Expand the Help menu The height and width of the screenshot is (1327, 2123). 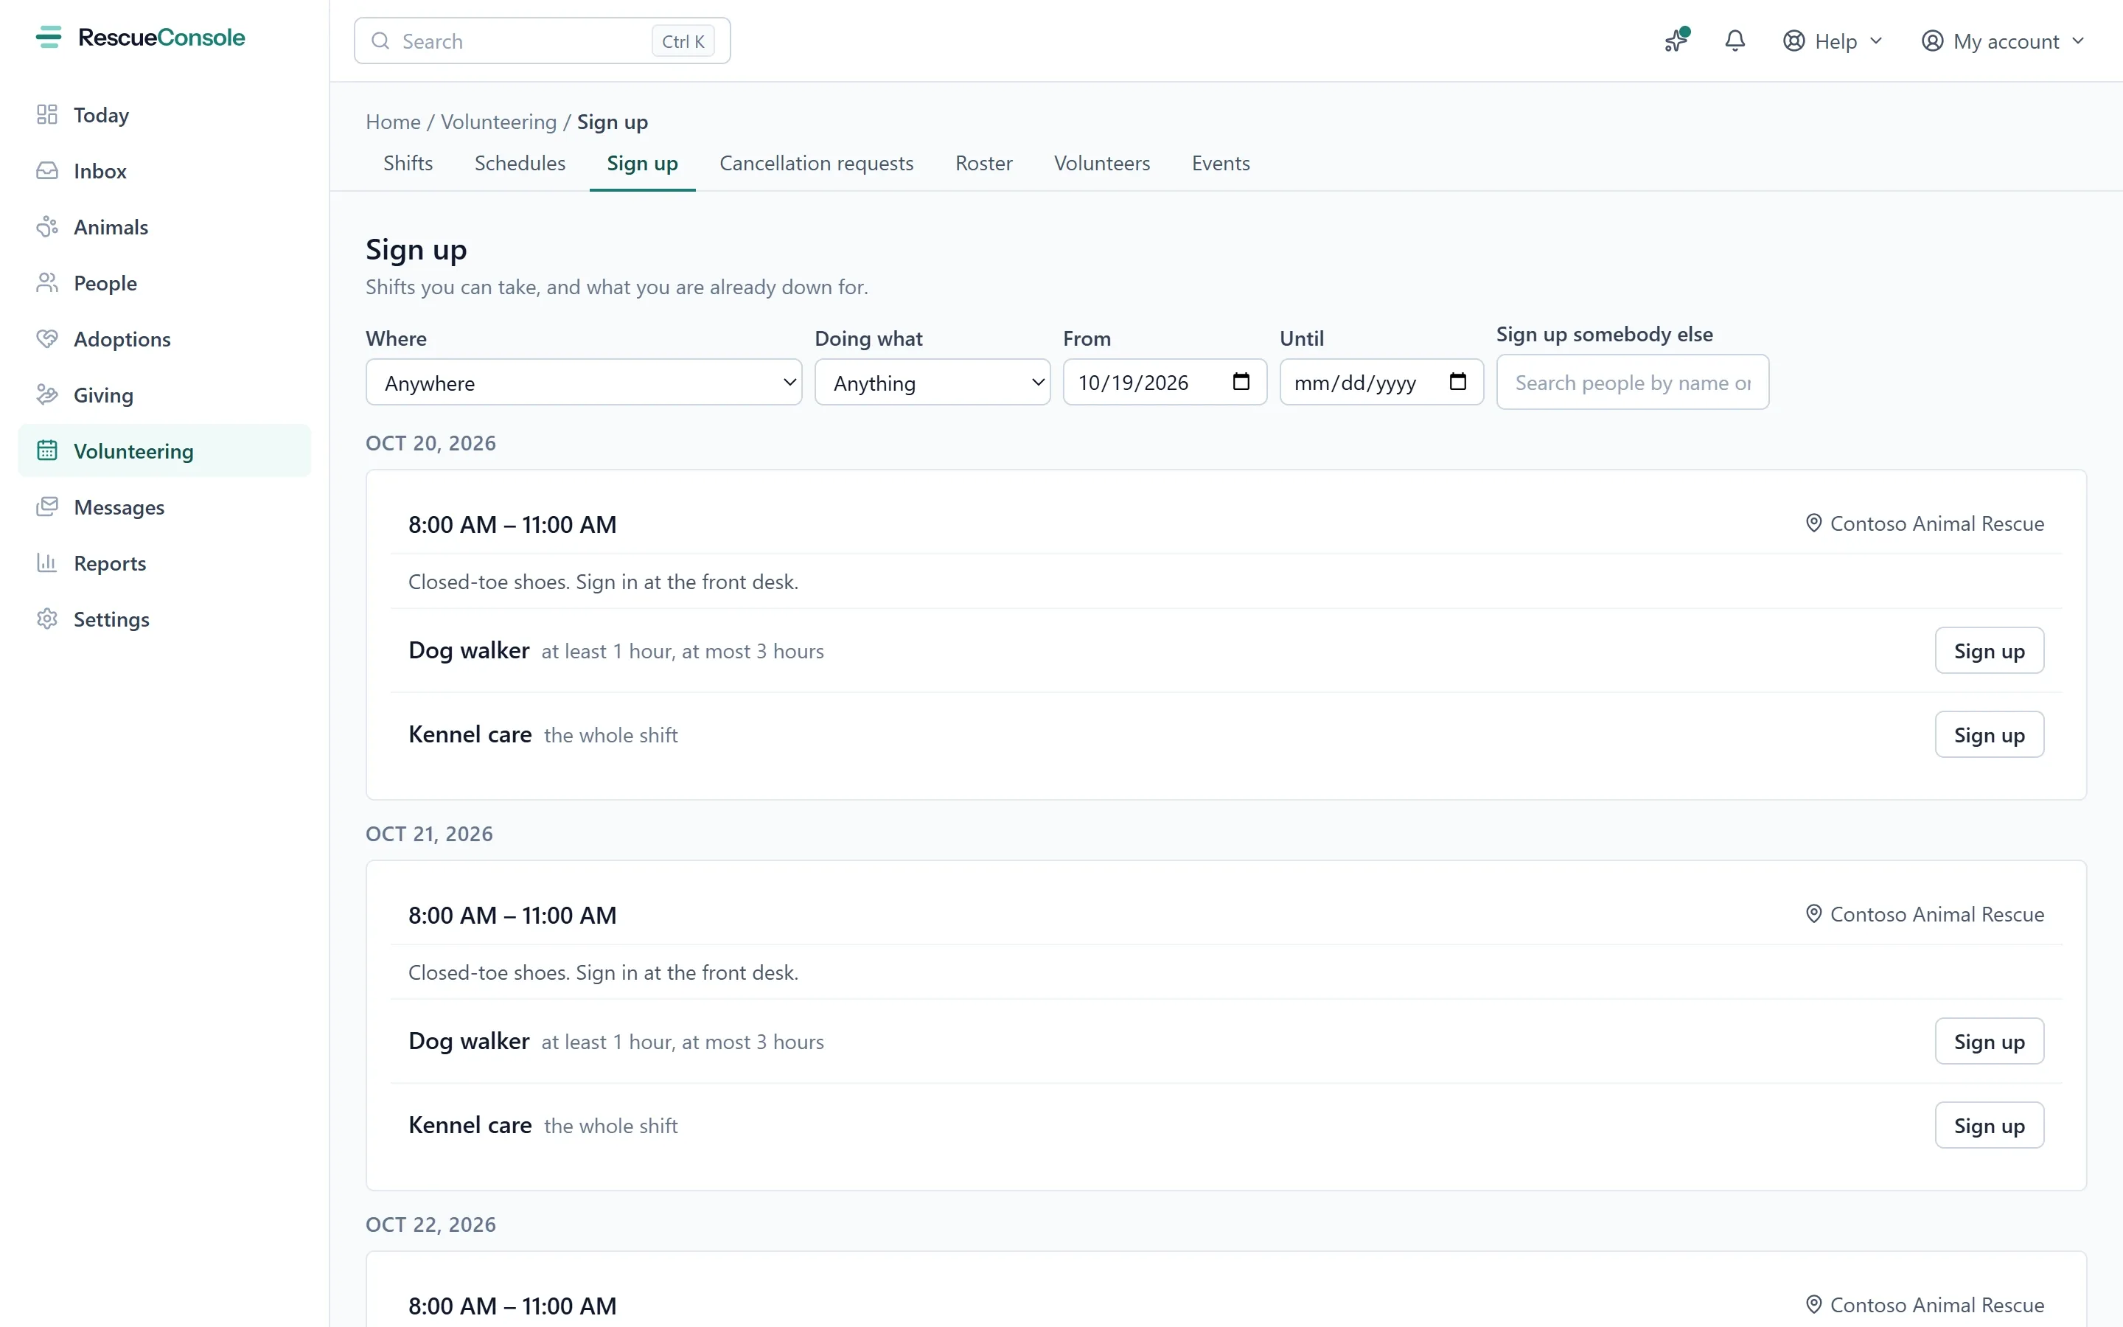pyautogui.click(x=1833, y=41)
